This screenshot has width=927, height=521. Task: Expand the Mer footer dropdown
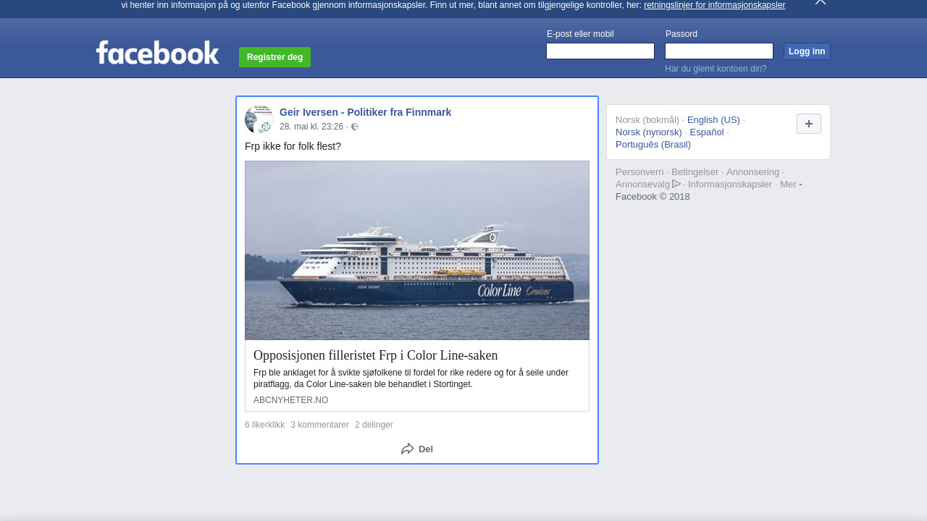(x=791, y=184)
